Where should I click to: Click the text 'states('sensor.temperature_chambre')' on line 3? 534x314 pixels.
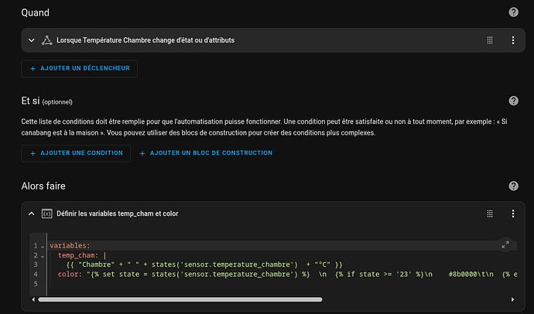coord(224,265)
